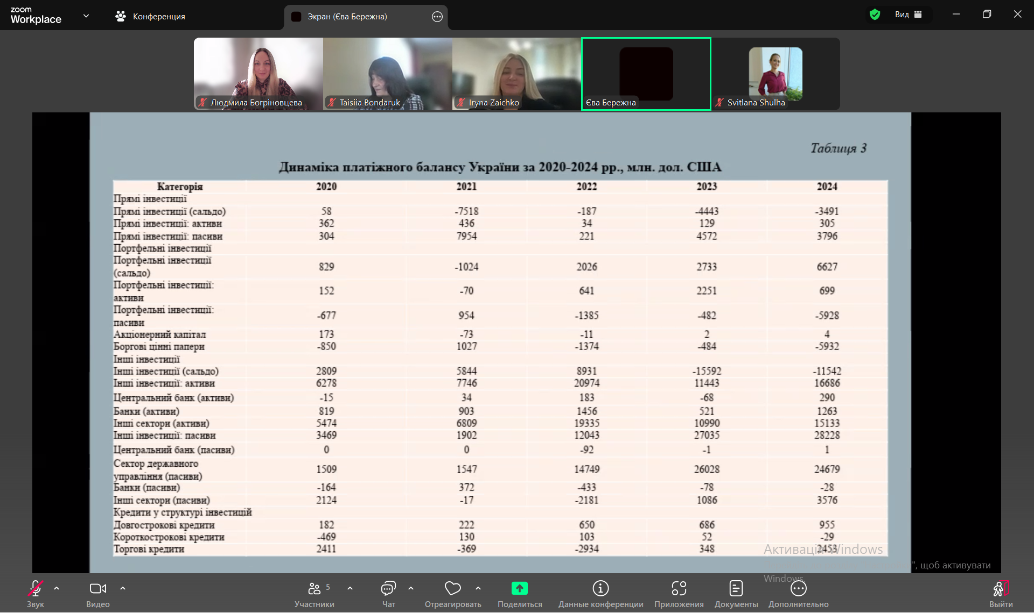The width and height of the screenshot is (1034, 613).
Task: Open the Чат chat panel
Action: click(x=388, y=589)
